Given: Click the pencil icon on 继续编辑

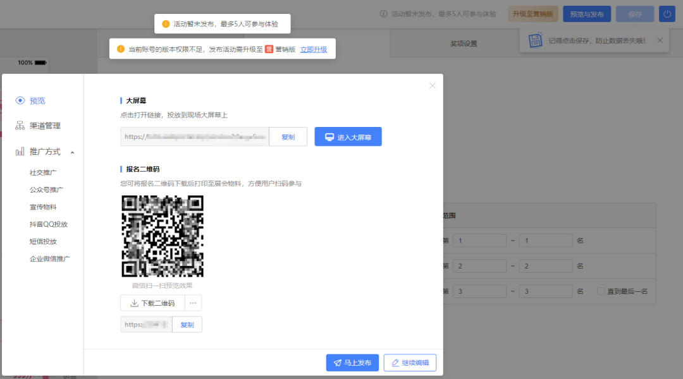Looking at the screenshot, I should [x=395, y=363].
